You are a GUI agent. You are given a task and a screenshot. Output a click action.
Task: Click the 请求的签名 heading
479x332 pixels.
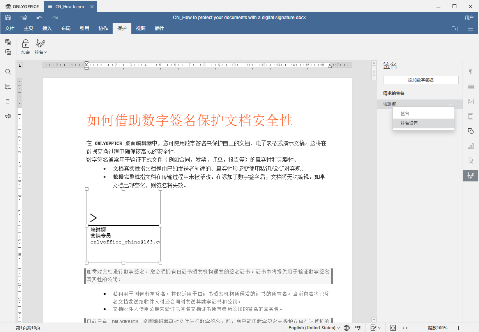394,93
